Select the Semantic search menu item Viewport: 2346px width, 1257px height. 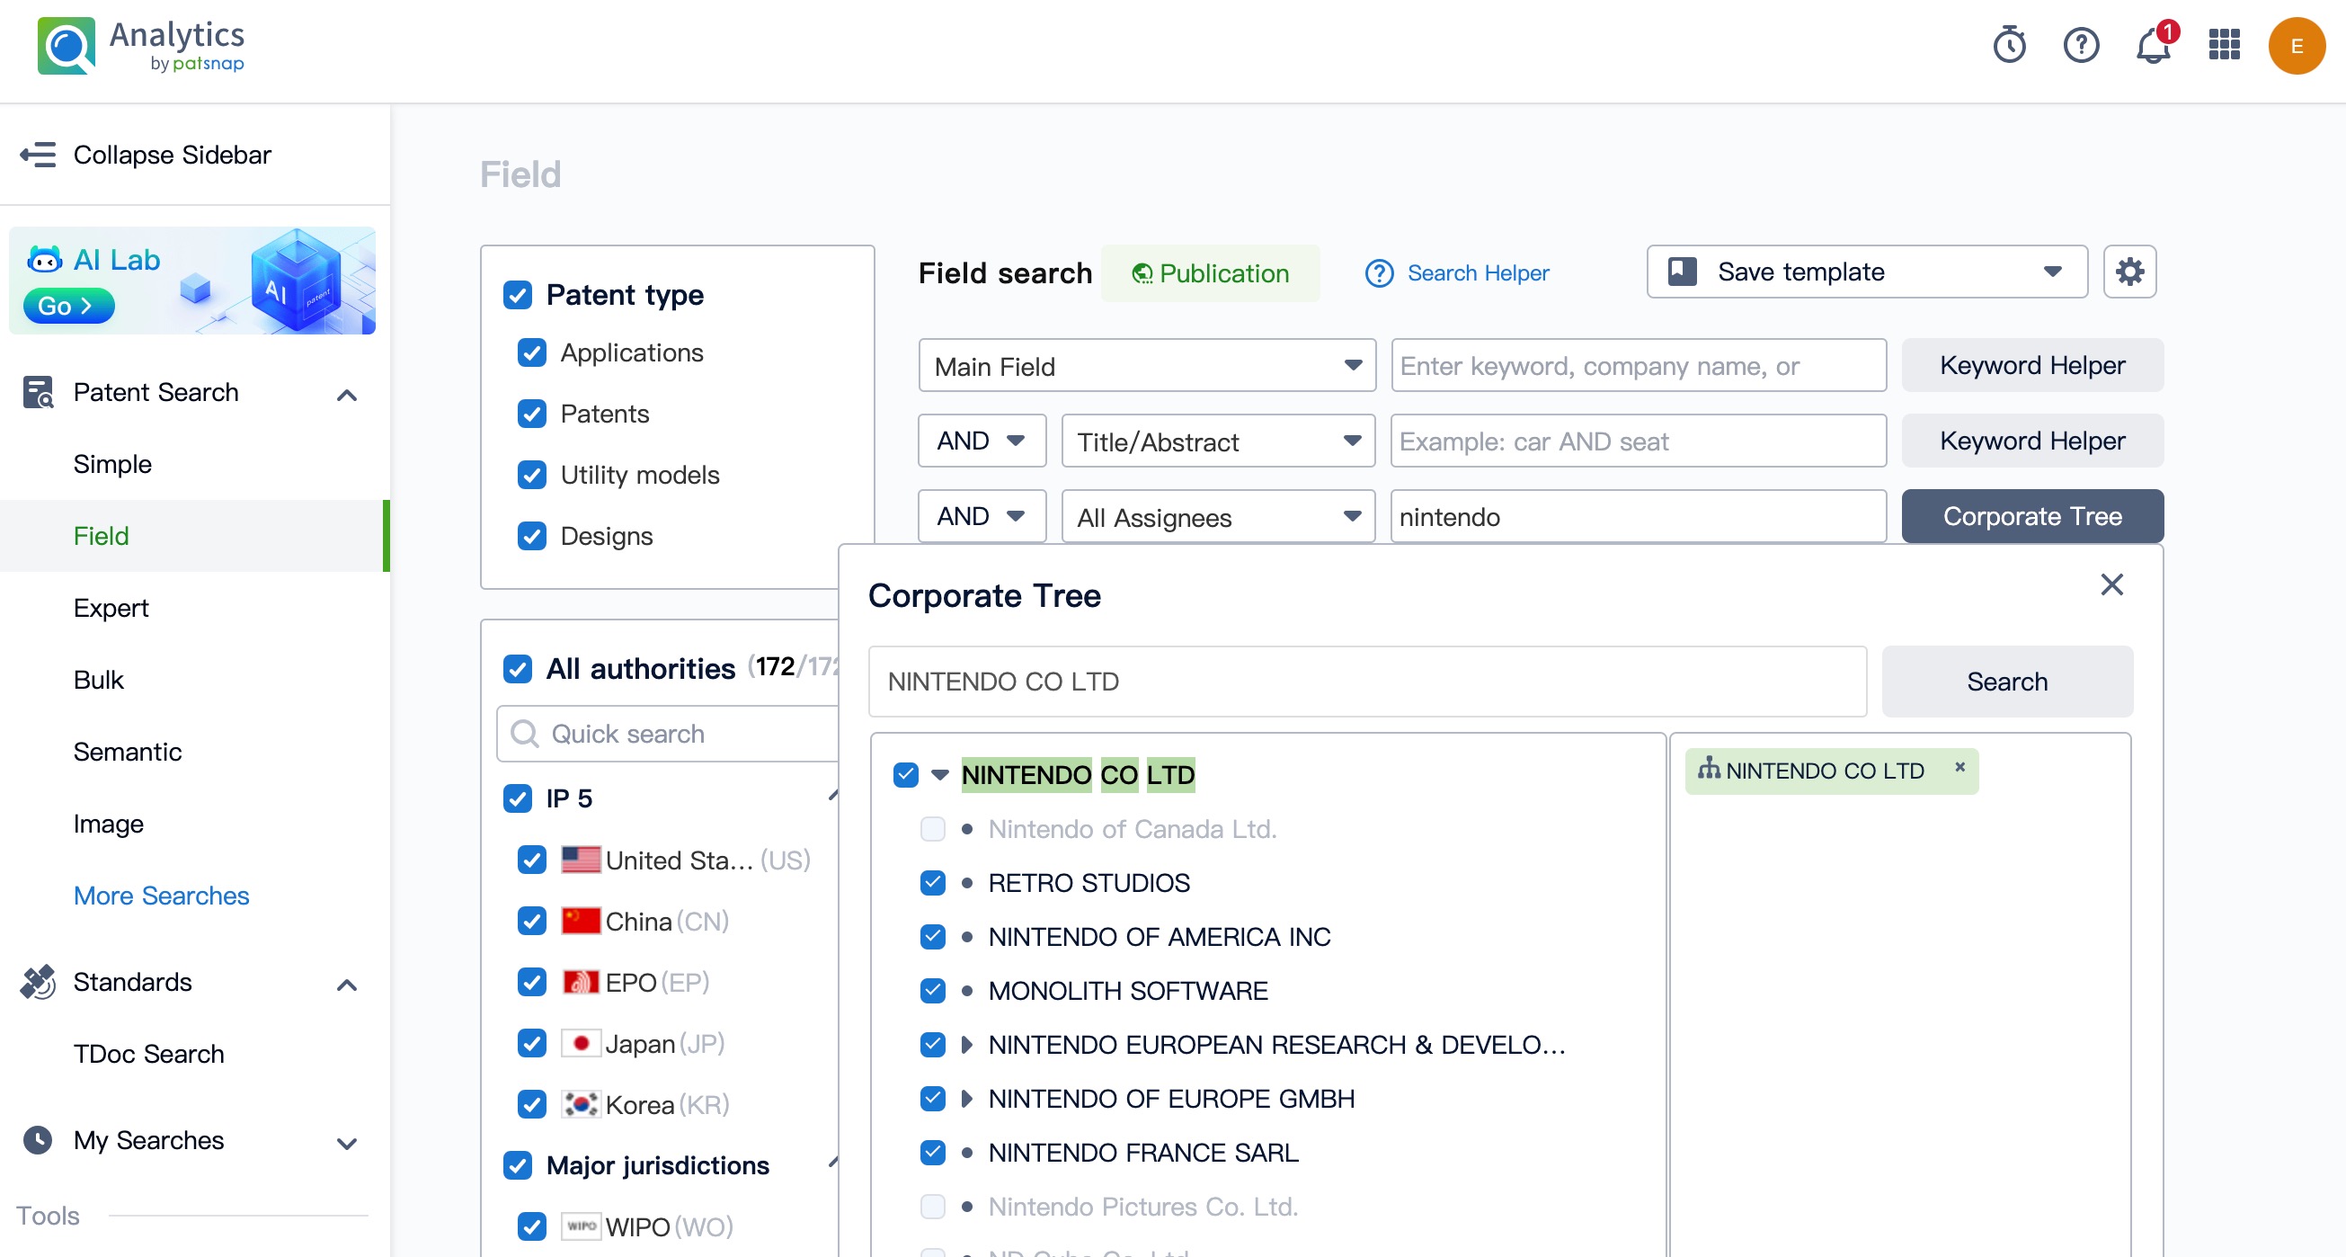[x=128, y=752]
